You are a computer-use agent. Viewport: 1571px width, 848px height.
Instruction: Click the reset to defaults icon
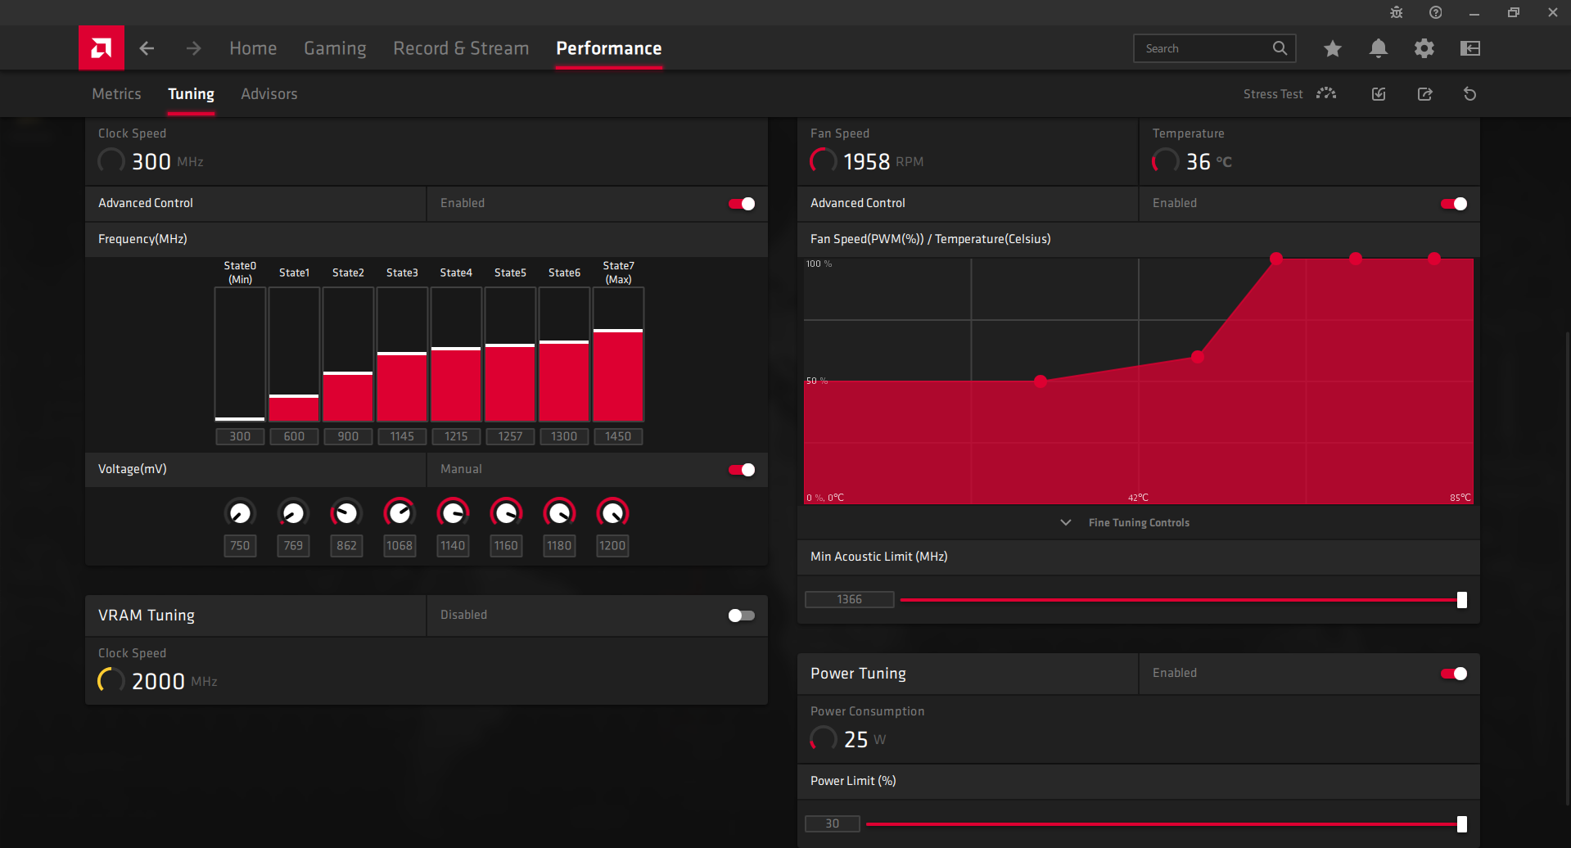pyautogui.click(x=1470, y=94)
